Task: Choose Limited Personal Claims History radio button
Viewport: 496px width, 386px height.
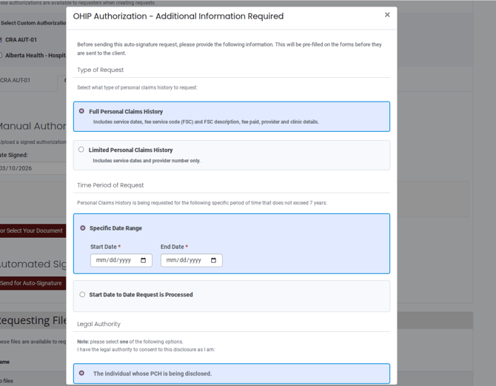Action: click(81, 150)
